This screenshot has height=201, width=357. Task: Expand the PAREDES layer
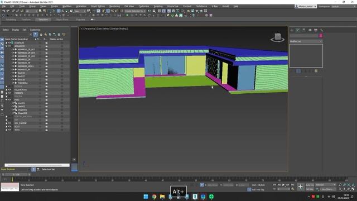click(x=6, y=93)
